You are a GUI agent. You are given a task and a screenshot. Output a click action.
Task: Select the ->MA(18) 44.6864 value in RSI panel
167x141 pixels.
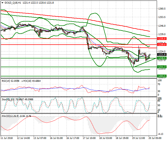tap(31, 81)
